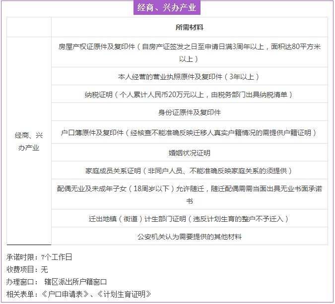
Task: Click the 办理窗口 辖区派出所户籍窗口 line
Action: tap(57, 282)
